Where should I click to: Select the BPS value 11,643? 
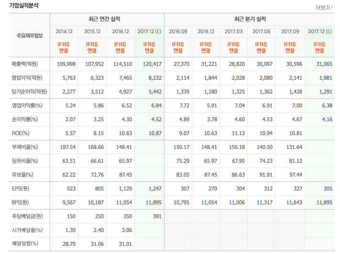tap(294, 203)
